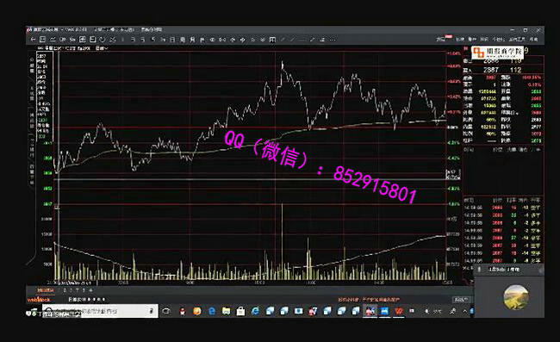Click the three-dots more options icon

coord(333,40)
